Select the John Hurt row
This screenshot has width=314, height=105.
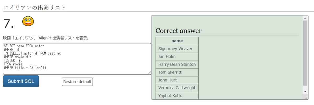(x=177, y=80)
